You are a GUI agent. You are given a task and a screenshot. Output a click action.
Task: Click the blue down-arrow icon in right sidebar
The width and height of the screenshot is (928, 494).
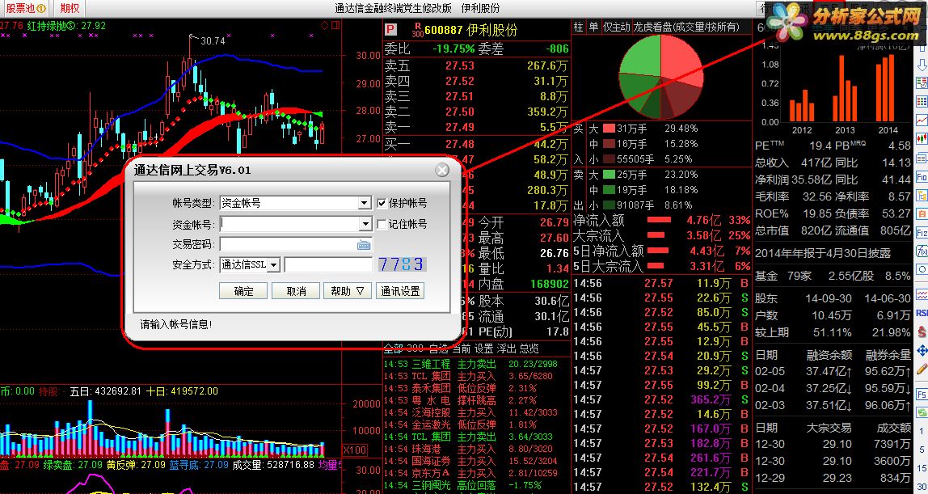click(x=922, y=65)
